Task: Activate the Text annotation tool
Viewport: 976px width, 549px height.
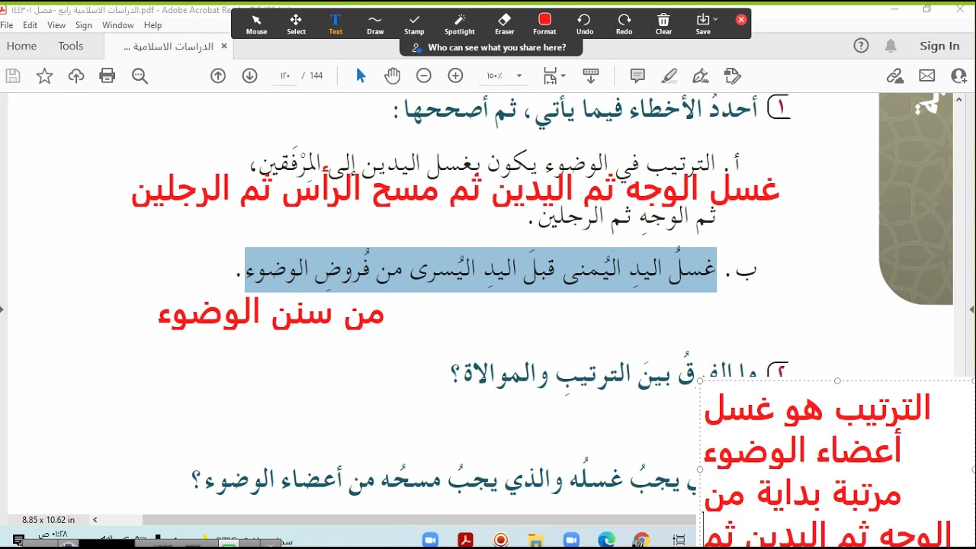Action: tap(335, 24)
